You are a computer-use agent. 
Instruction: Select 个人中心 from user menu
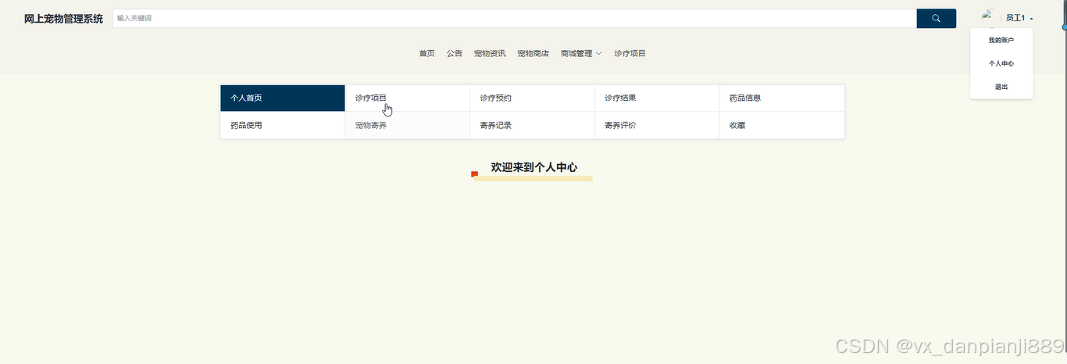[x=1001, y=63]
